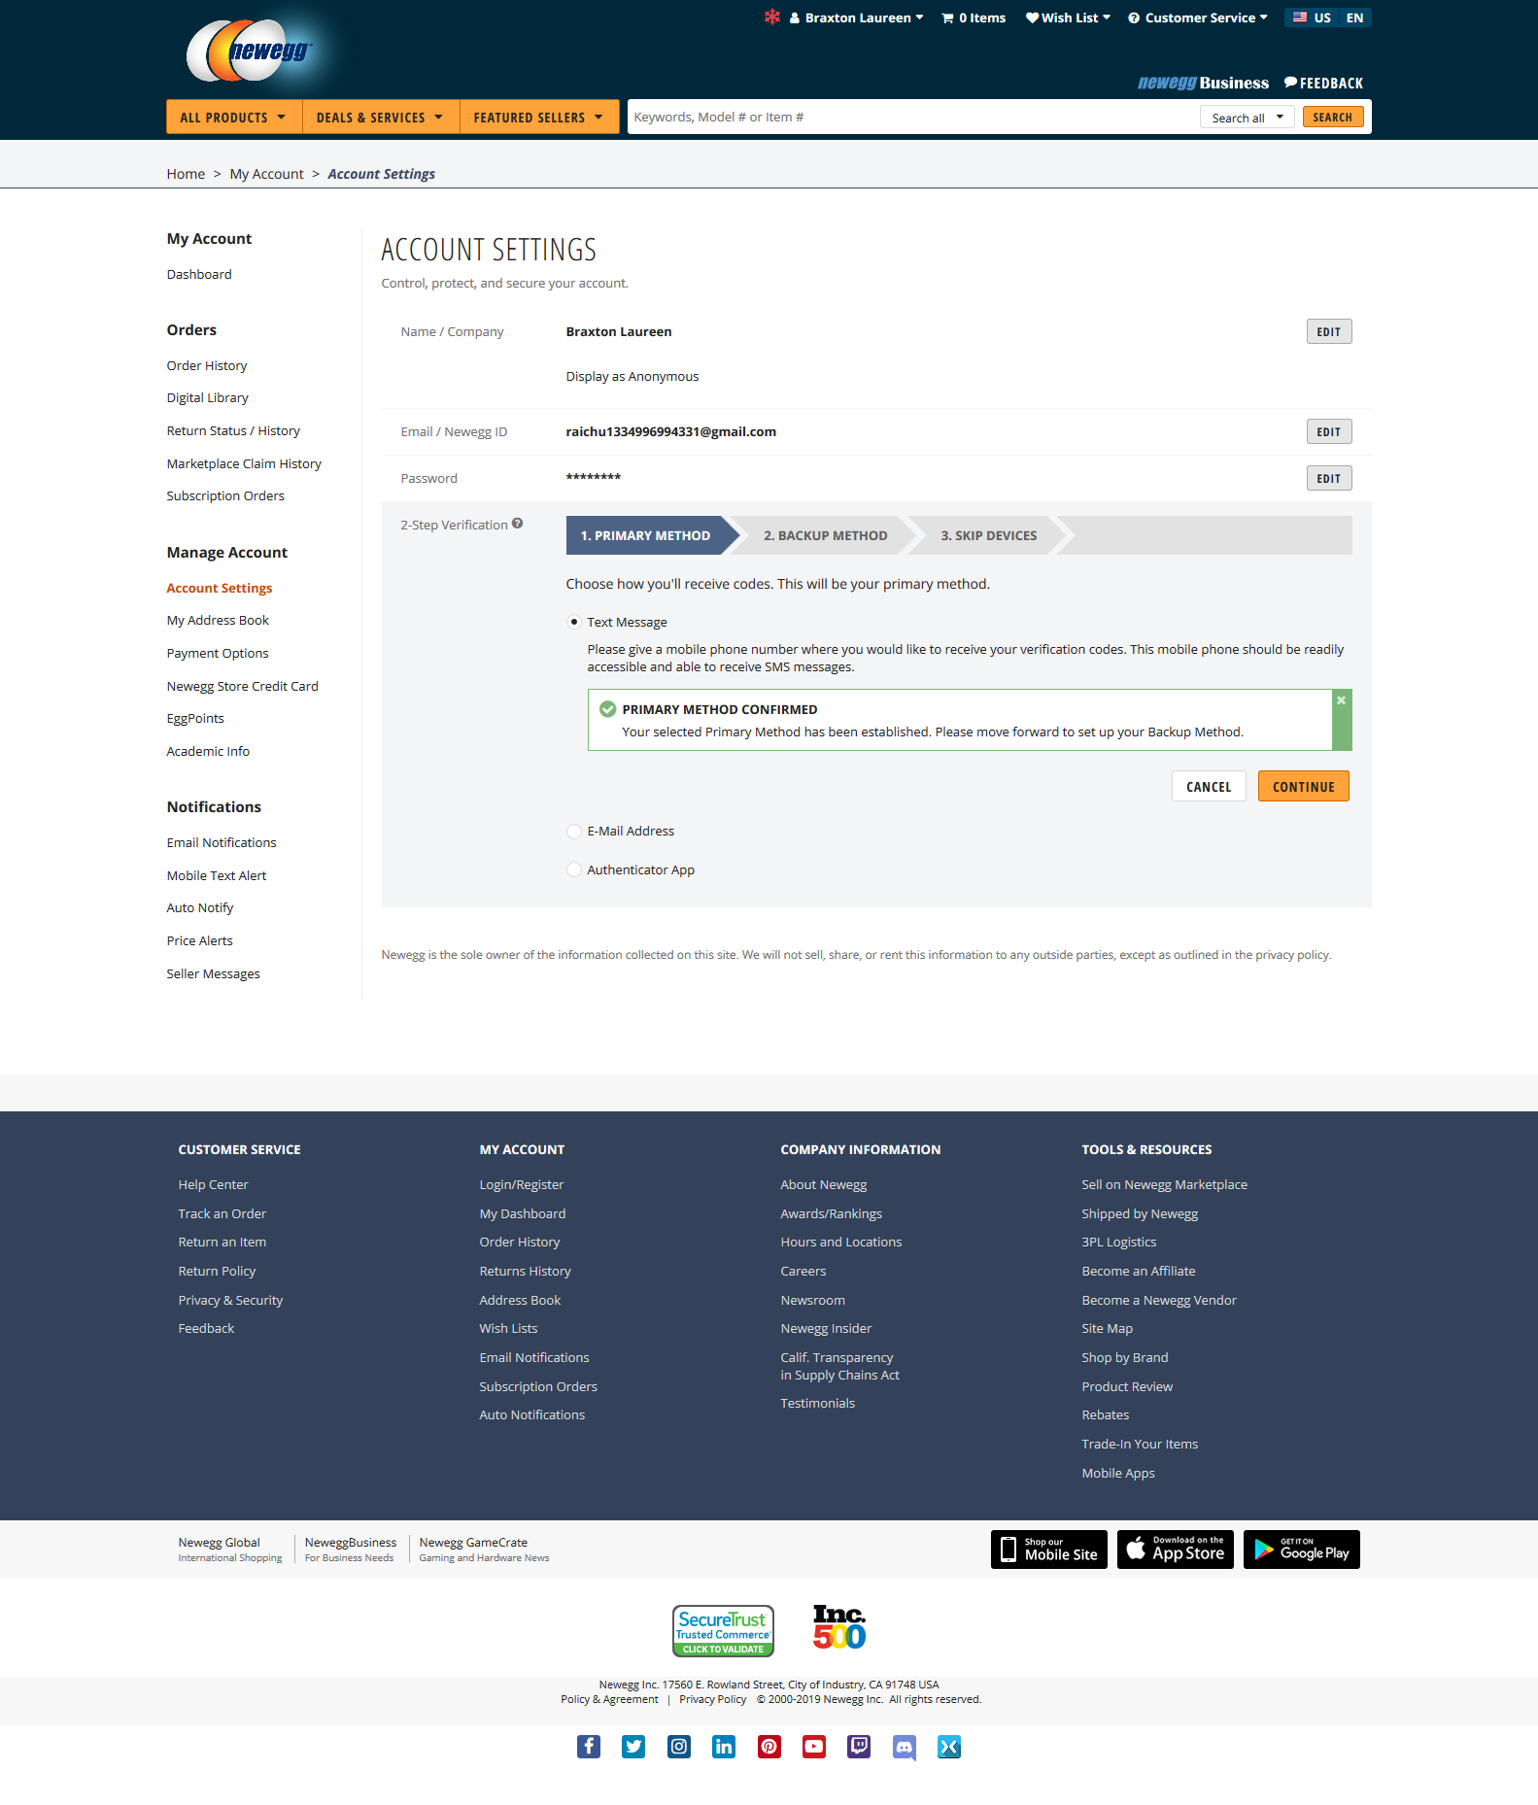Open the All Products menu
Image resolution: width=1538 pixels, height=1805 pixels.
coord(234,118)
